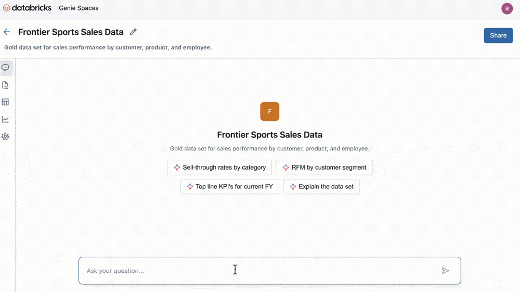Click the pencil icon to edit title

pos(133,32)
